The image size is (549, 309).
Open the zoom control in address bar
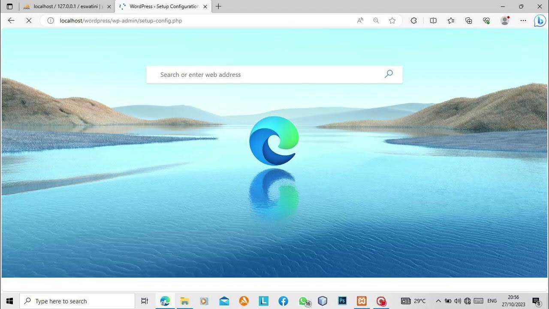tap(376, 21)
